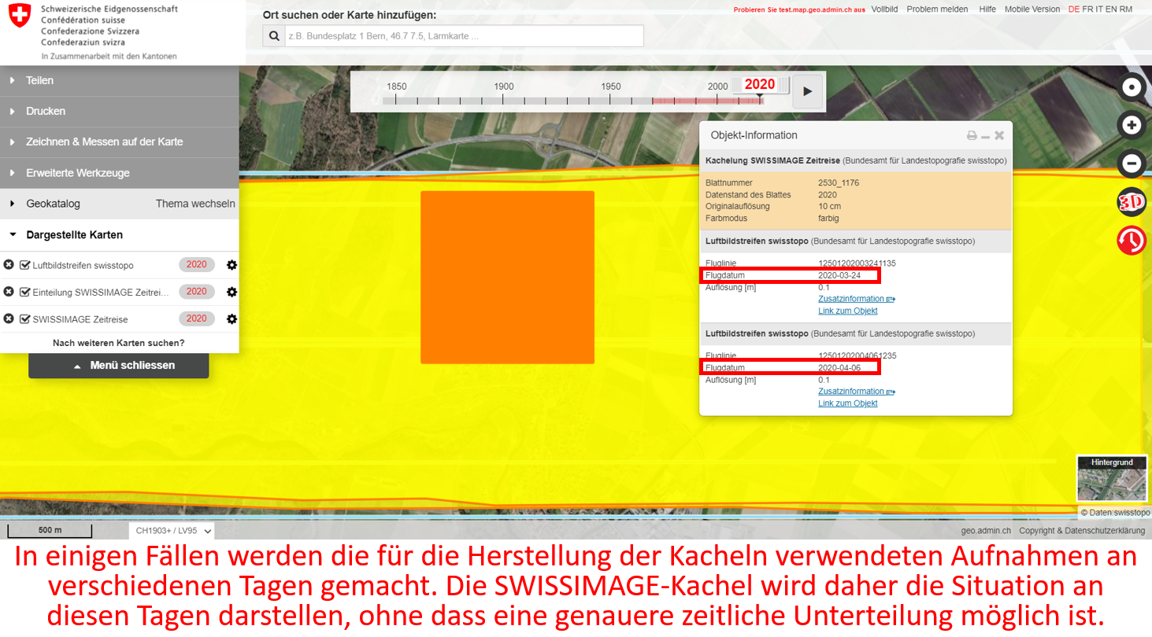Open settings gear for SWISSIMAGE Zeitreise layer
1152x637 pixels.
(x=232, y=318)
